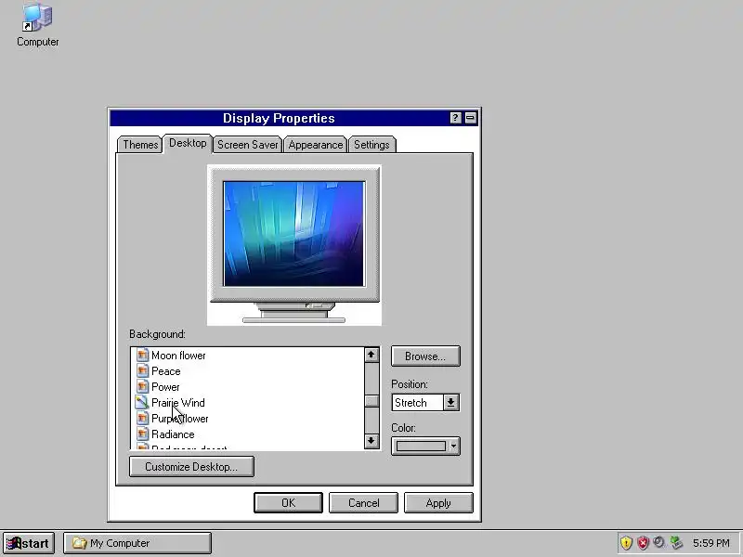743x557 pixels.
Task: Click the Stretch position value field
Action: click(418, 403)
